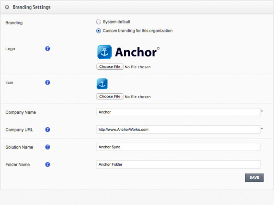
Task: Click the Company URL label
Action: pyautogui.click(x=19, y=129)
